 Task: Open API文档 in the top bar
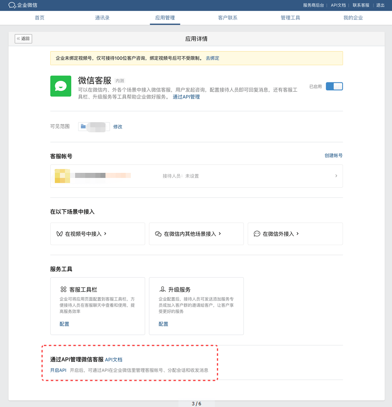click(x=338, y=5)
